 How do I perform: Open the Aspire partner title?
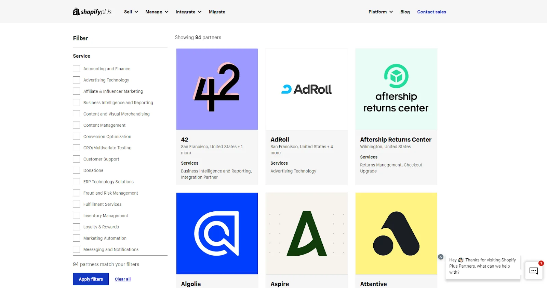click(280, 284)
